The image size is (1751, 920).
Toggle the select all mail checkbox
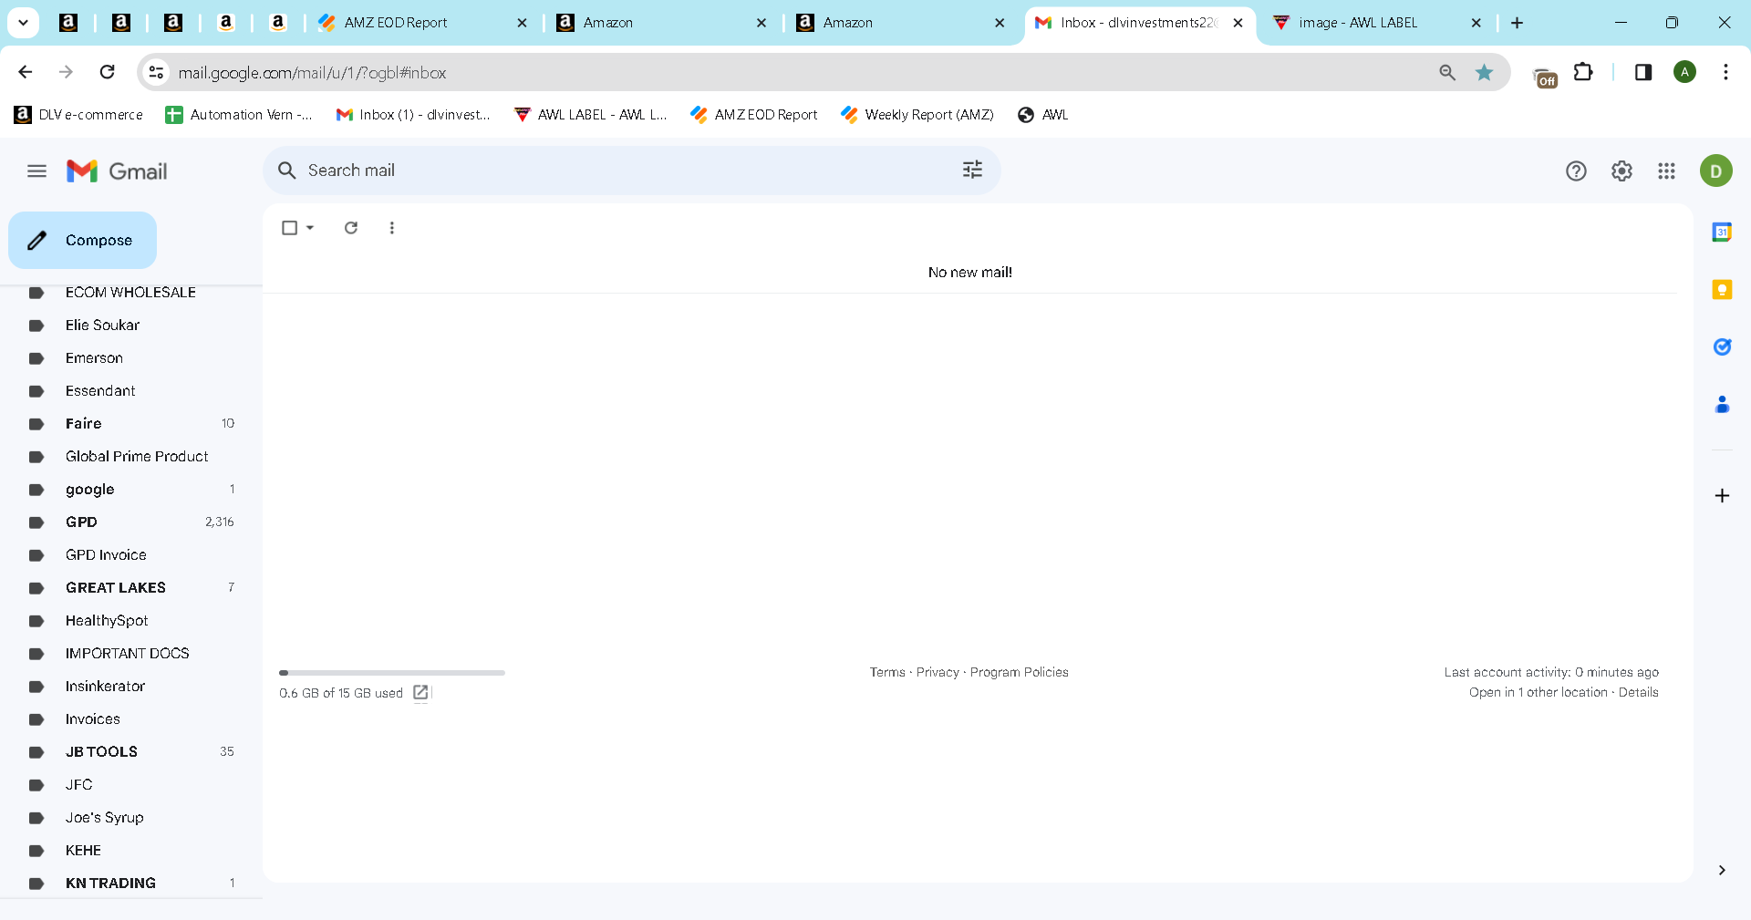pyautogui.click(x=290, y=228)
